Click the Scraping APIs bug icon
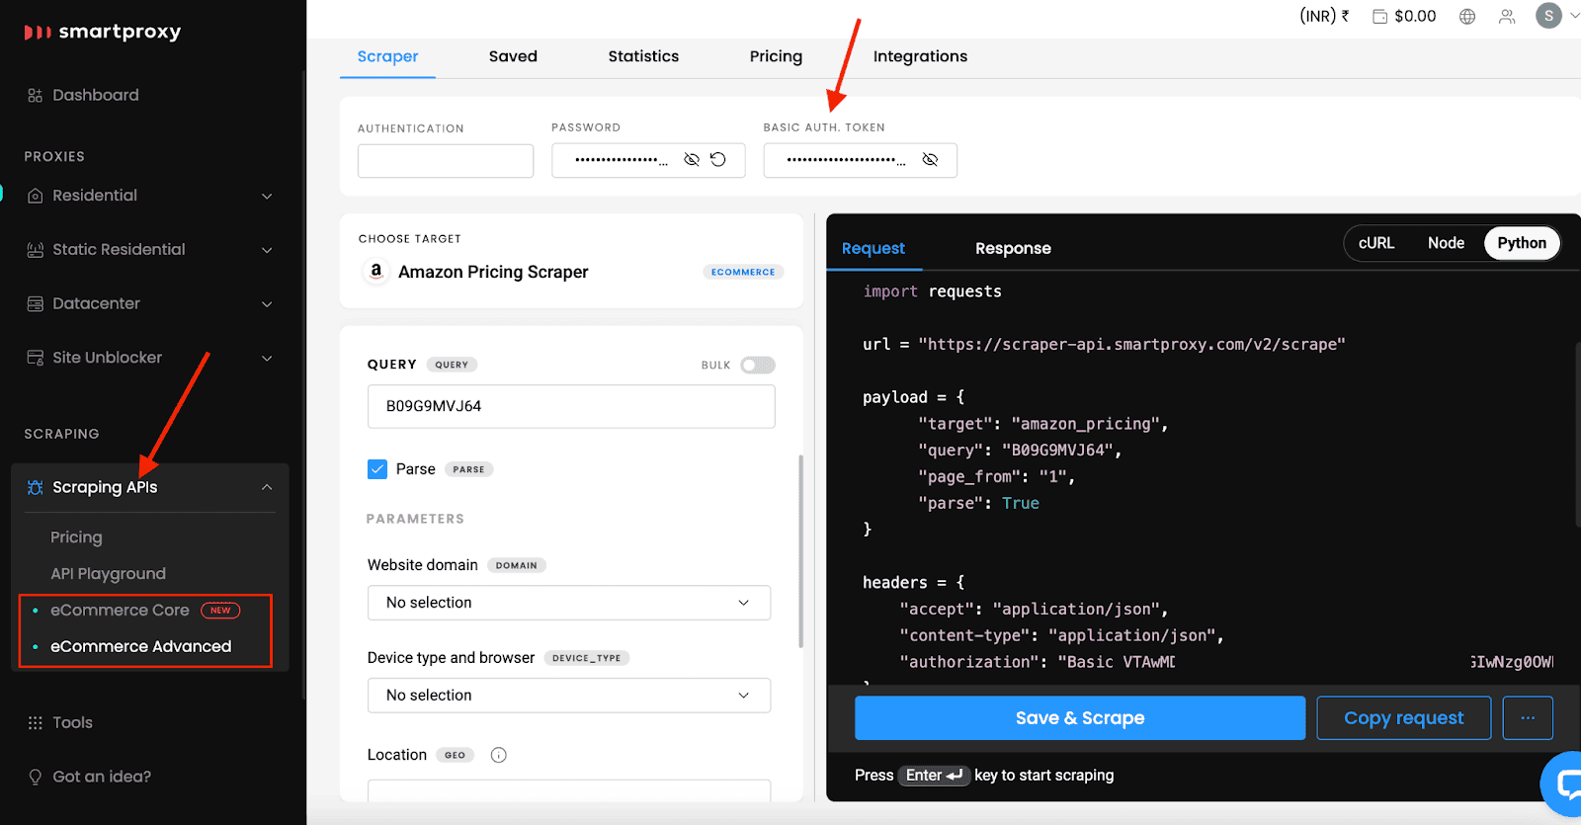1581x825 pixels. (x=35, y=487)
